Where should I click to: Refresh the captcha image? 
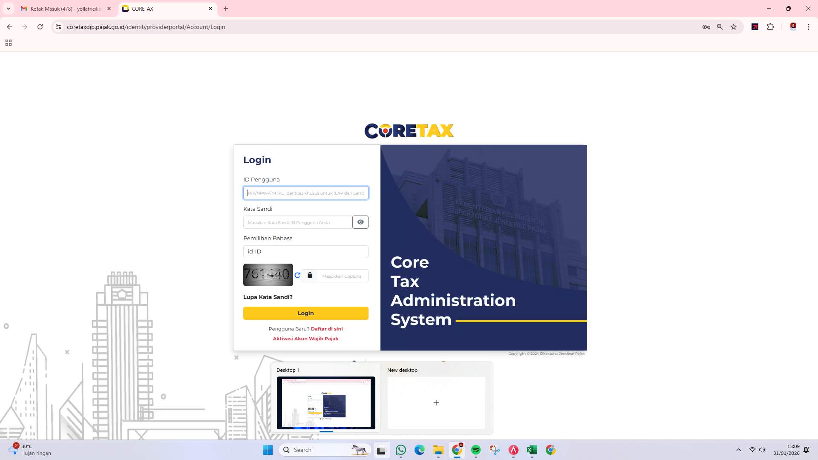(297, 275)
